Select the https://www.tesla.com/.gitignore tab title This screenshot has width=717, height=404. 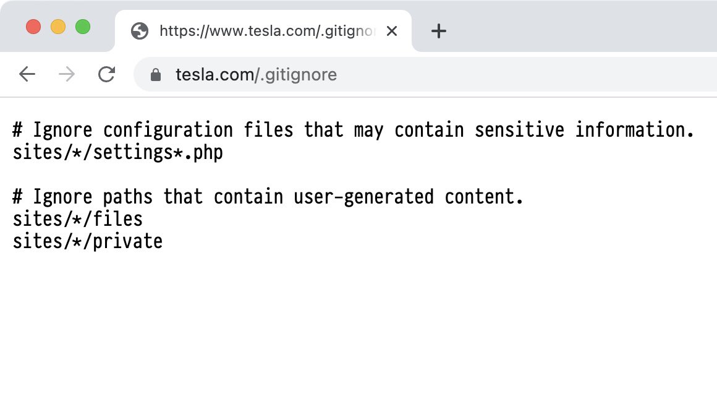[267, 31]
